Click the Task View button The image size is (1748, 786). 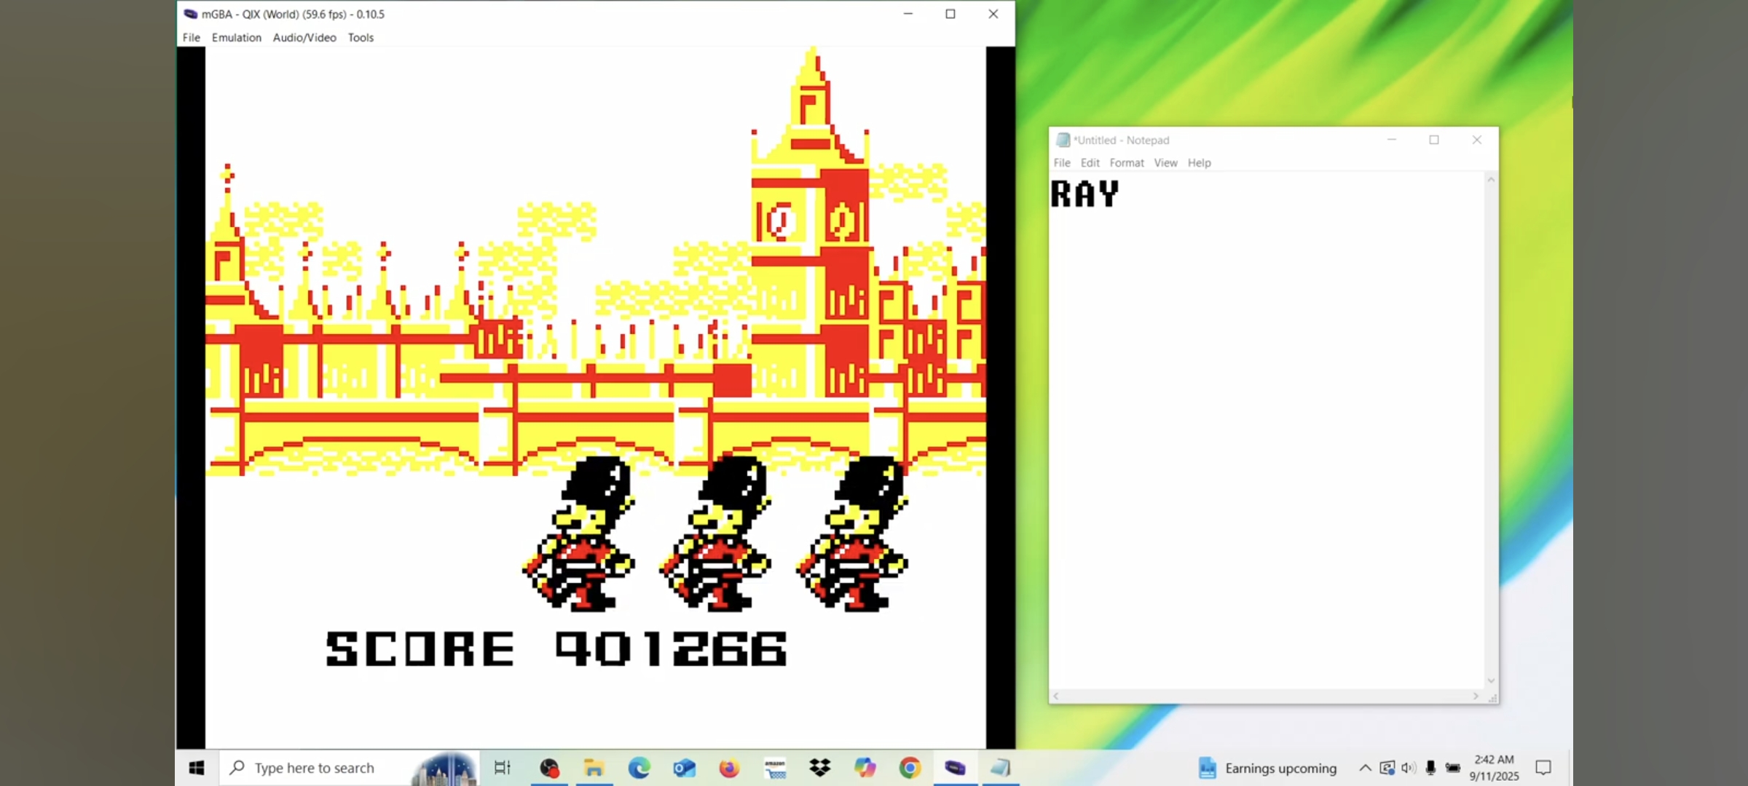click(x=503, y=768)
